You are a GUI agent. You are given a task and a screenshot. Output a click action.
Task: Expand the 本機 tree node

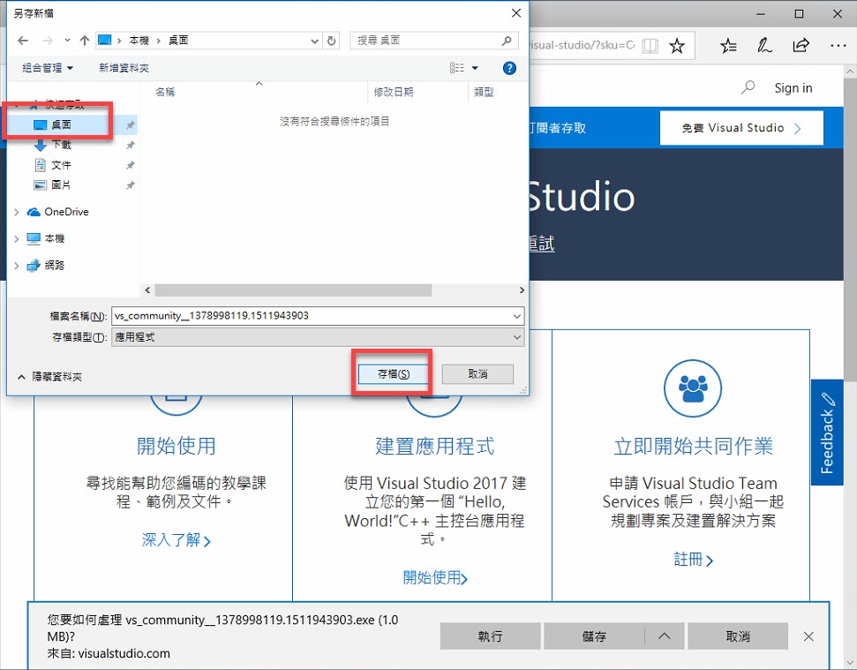pos(17,239)
